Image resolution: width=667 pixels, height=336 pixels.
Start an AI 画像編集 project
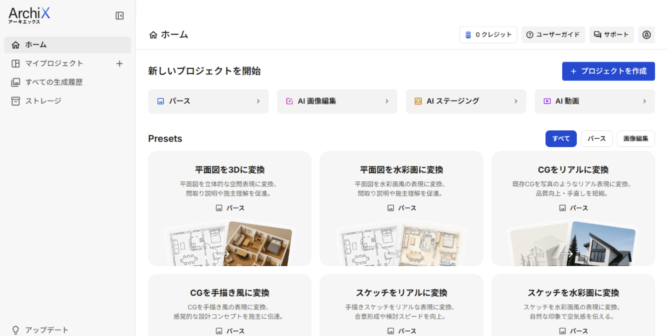point(337,101)
